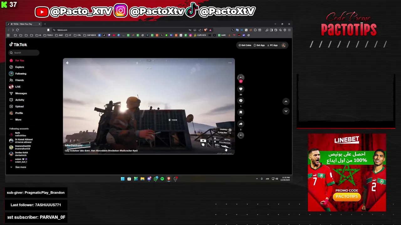This screenshot has width=401, height=225.
Task: Open File Explorer from taskbar
Action: (x=142, y=179)
